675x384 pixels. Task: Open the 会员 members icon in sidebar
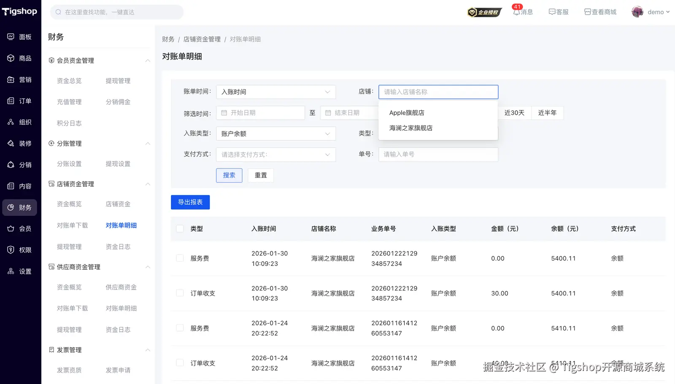point(11,228)
